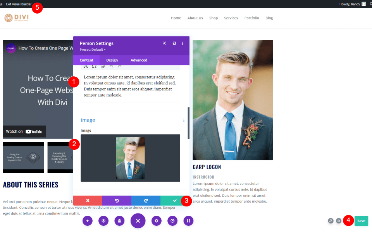Viewport: 372px width, 232px height.
Task: Switch to the Advanced tab
Action: (139, 60)
